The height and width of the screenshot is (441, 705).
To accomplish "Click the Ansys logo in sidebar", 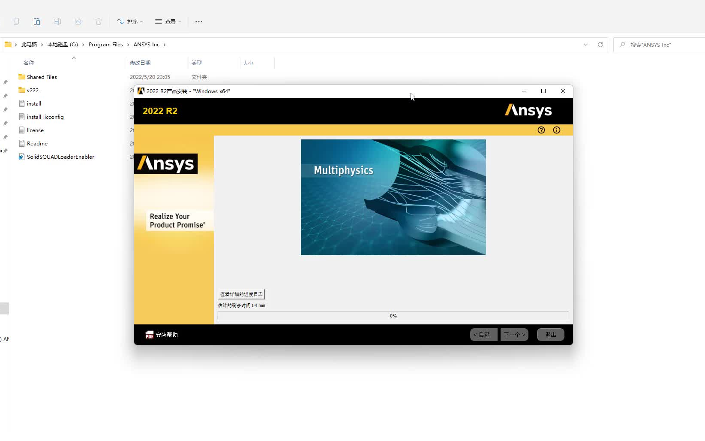I will point(166,164).
